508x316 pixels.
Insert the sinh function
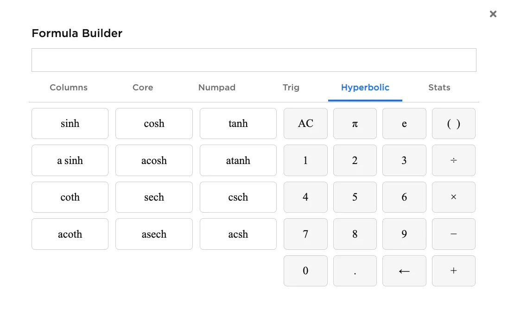(x=70, y=123)
